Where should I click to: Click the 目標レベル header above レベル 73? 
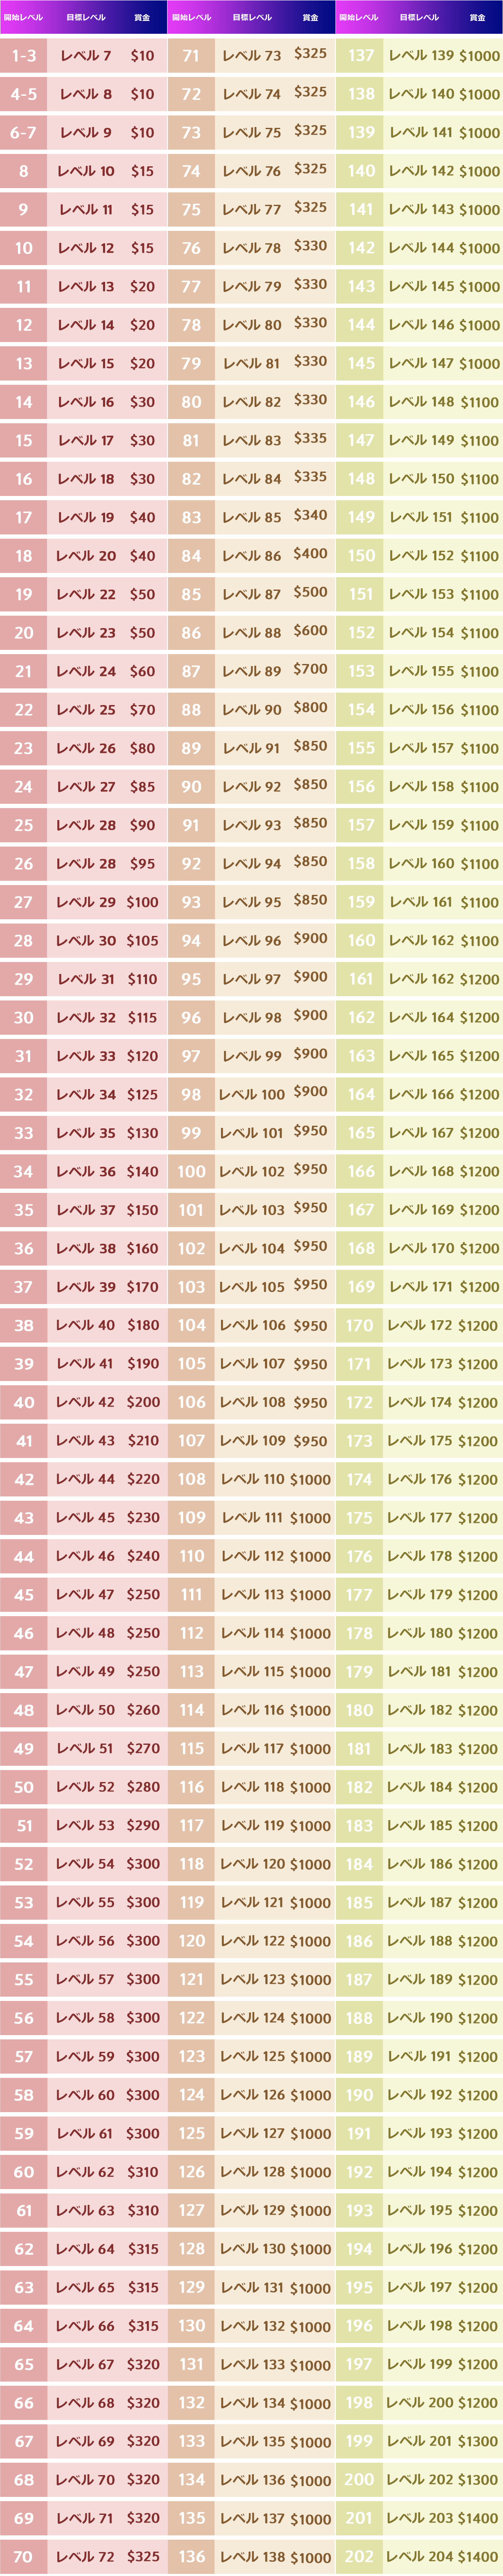[252, 17]
